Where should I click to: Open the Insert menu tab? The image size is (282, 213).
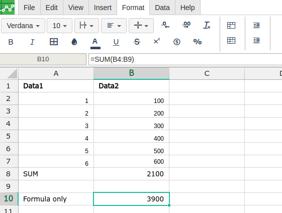pos(103,8)
